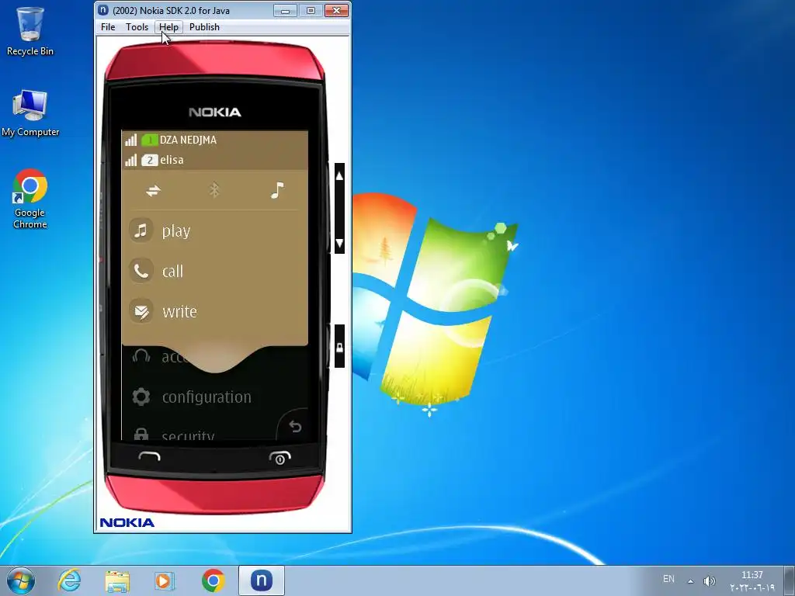Show hidden system tray icons
The height and width of the screenshot is (596, 795).
point(690,580)
